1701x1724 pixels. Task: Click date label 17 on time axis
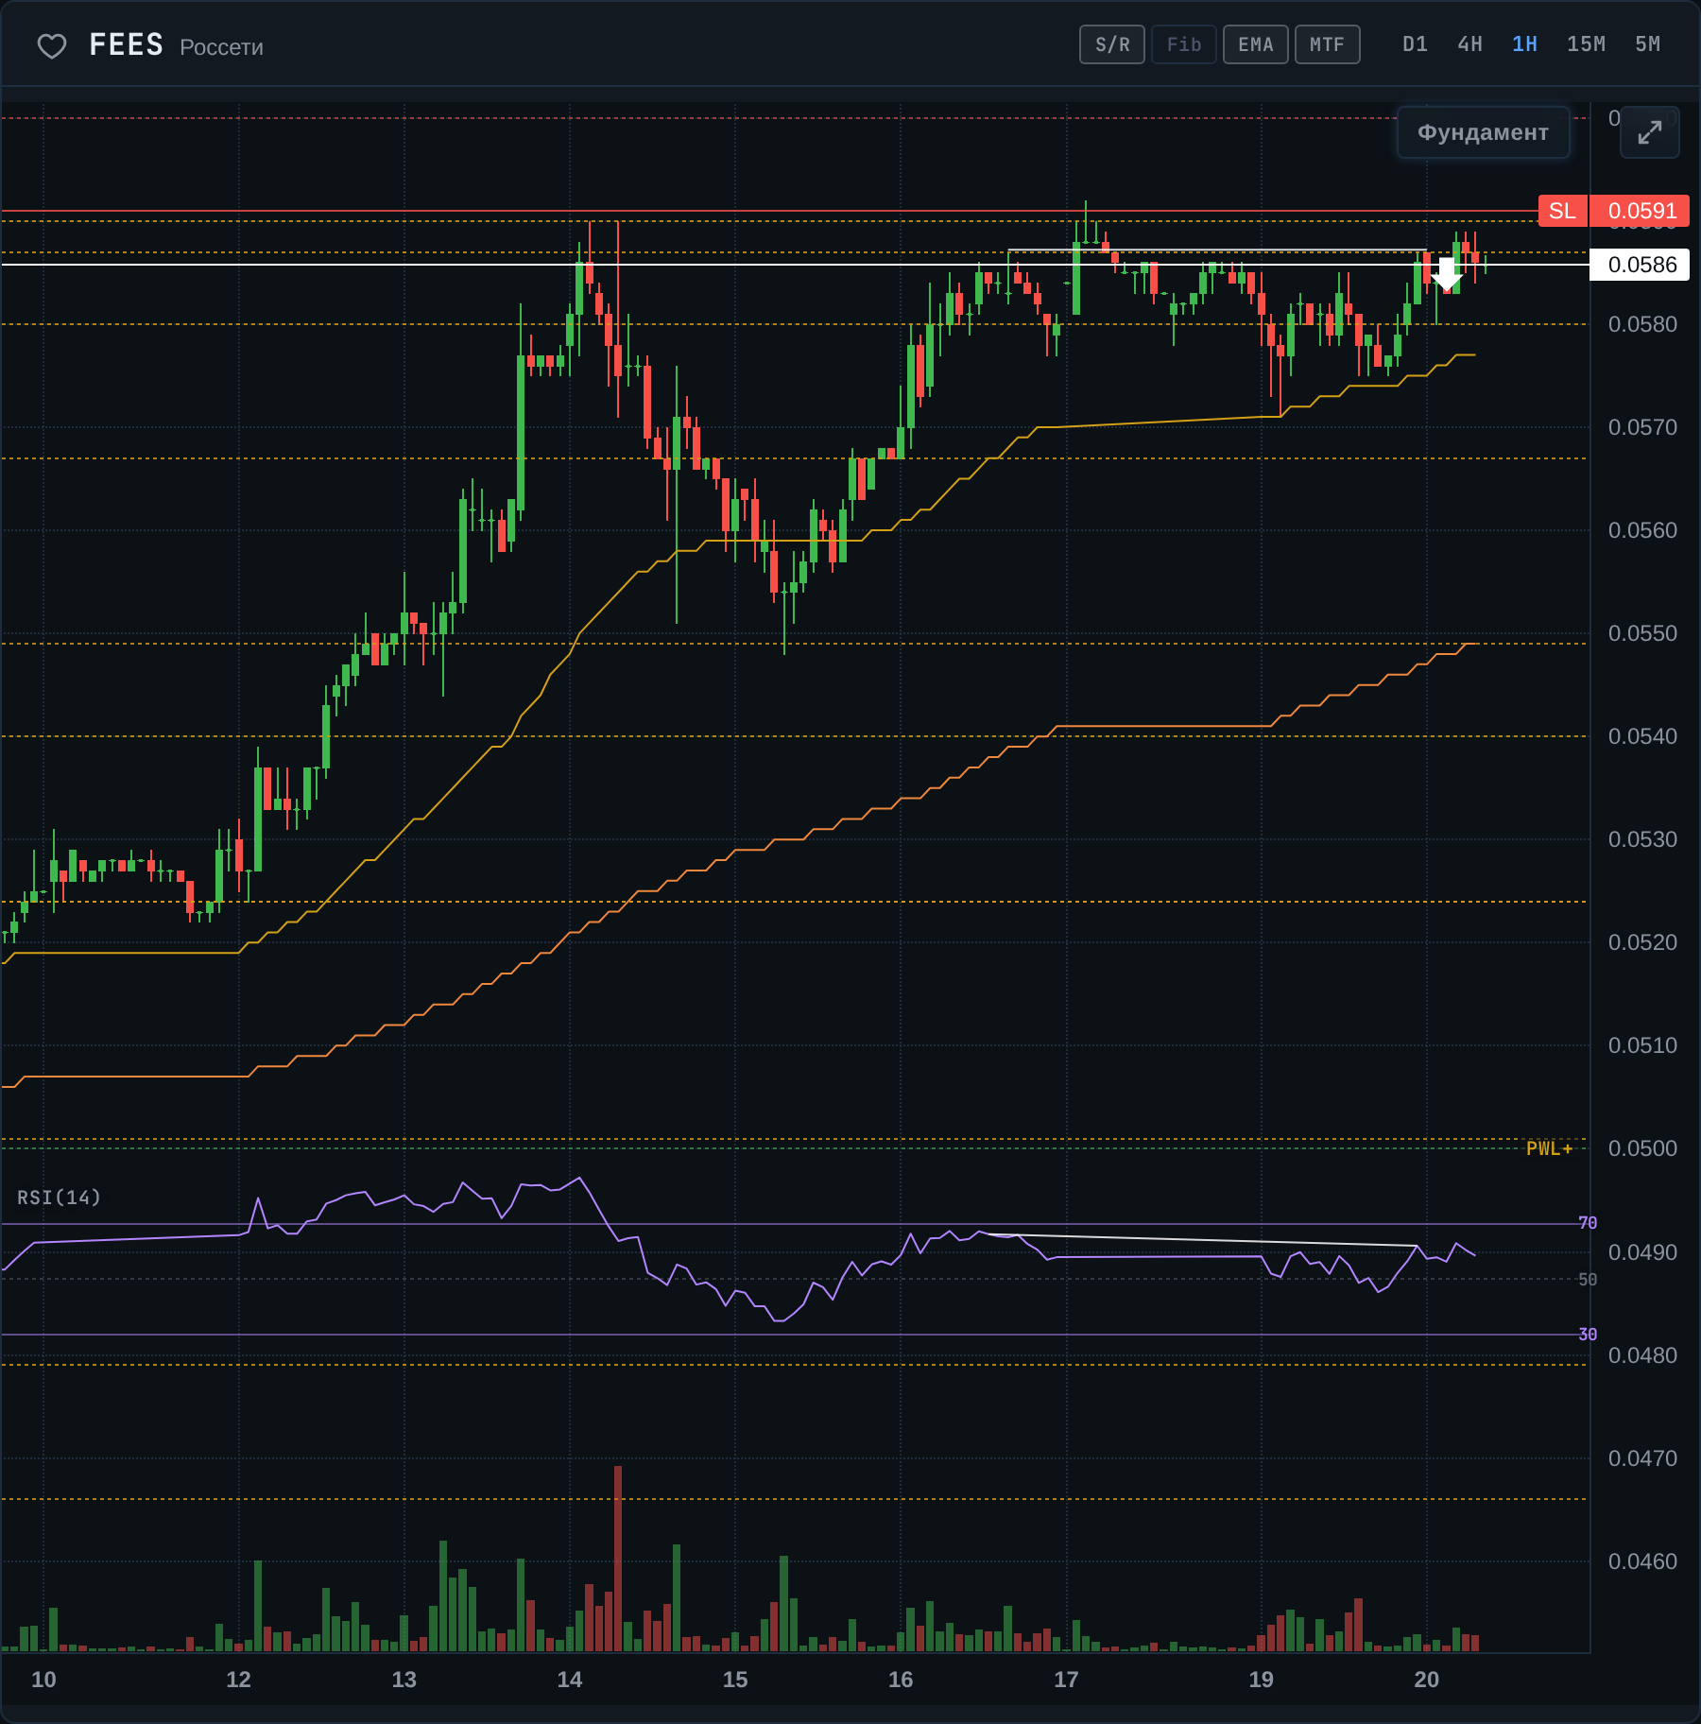(x=1066, y=1680)
